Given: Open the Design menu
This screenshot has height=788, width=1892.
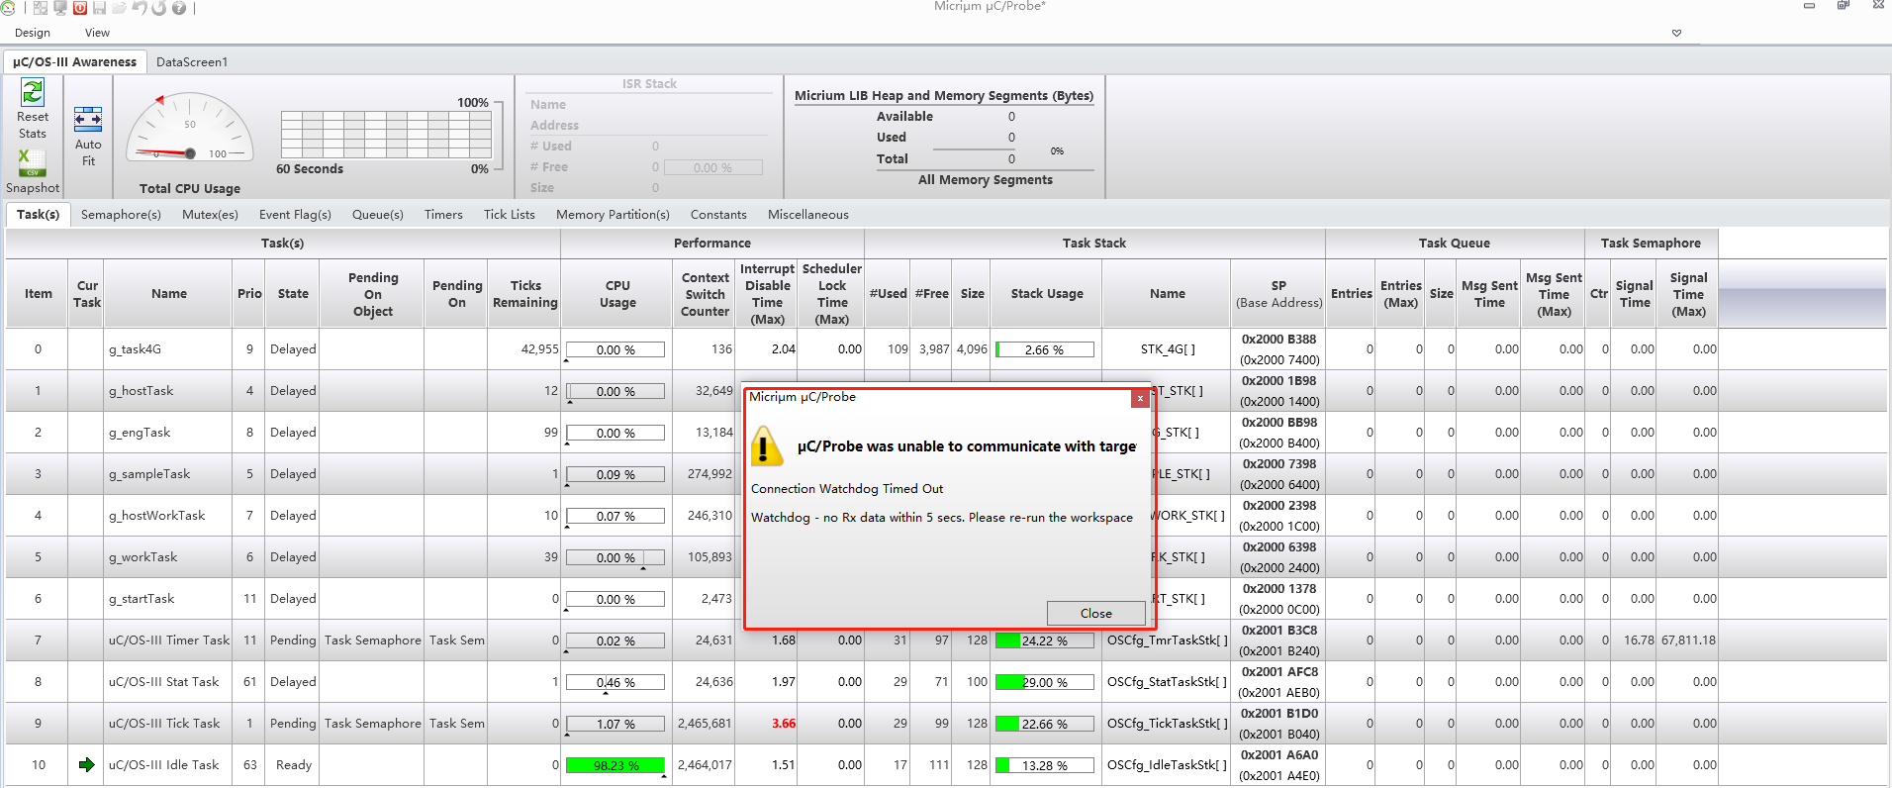Looking at the screenshot, I should pyautogui.click(x=33, y=33).
